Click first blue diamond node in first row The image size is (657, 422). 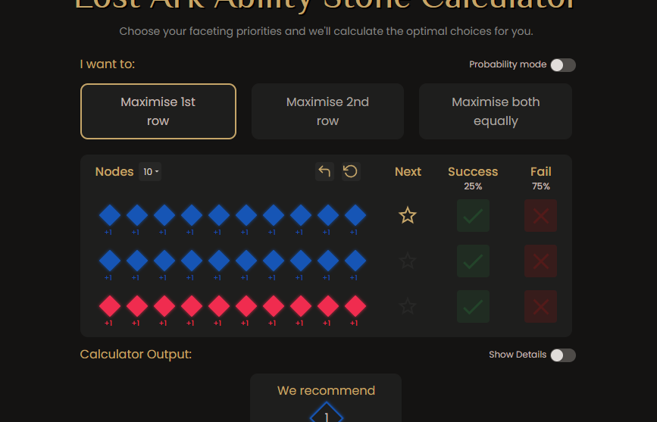tap(110, 215)
